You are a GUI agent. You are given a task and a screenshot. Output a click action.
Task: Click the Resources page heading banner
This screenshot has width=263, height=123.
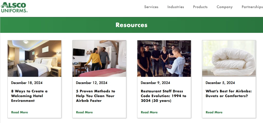point(131,25)
